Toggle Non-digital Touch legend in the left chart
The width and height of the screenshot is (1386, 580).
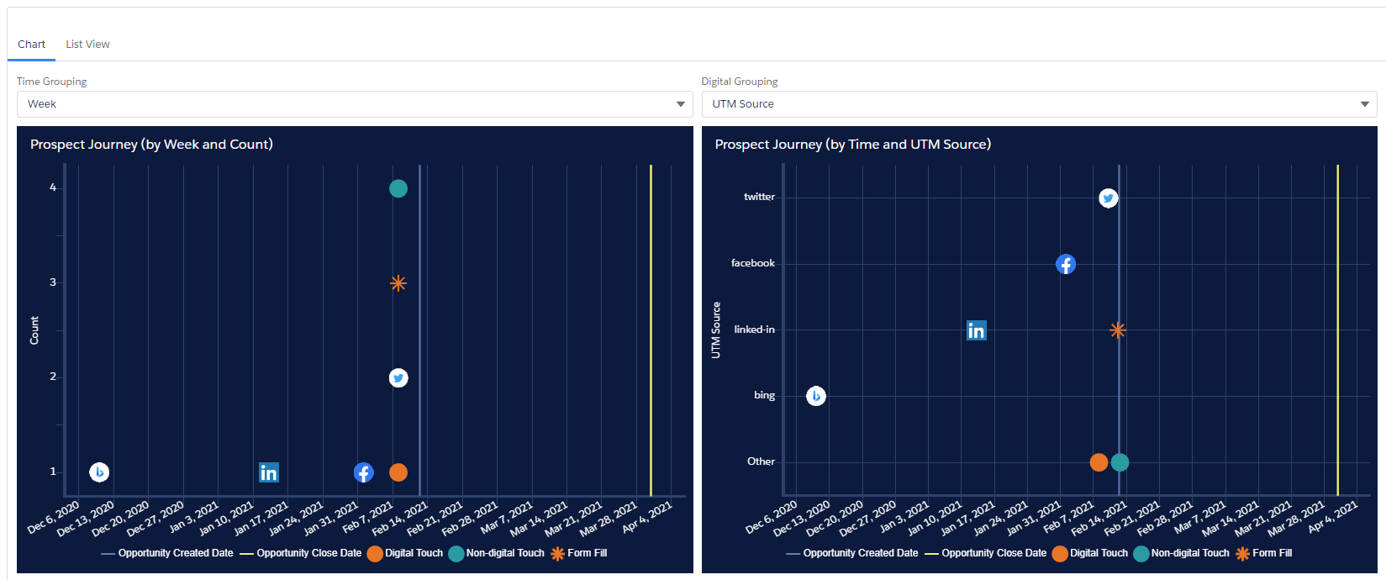[x=497, y=553]
